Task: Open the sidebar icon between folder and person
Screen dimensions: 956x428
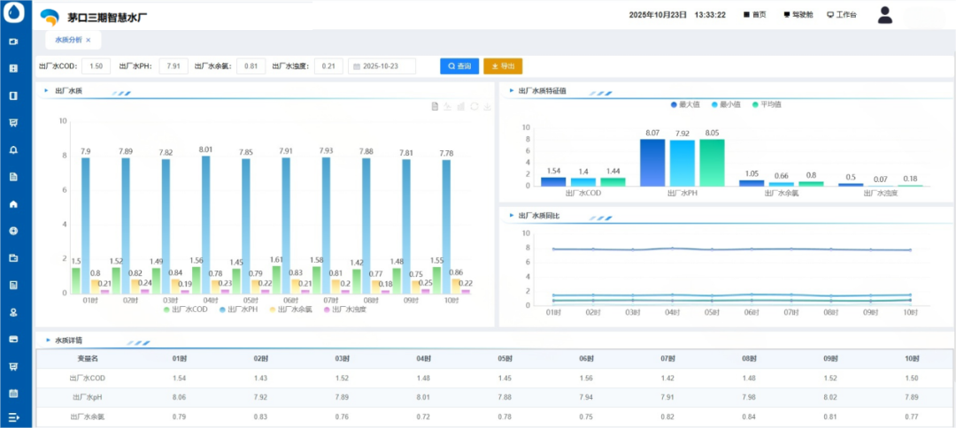Action: tap(13, 285)
